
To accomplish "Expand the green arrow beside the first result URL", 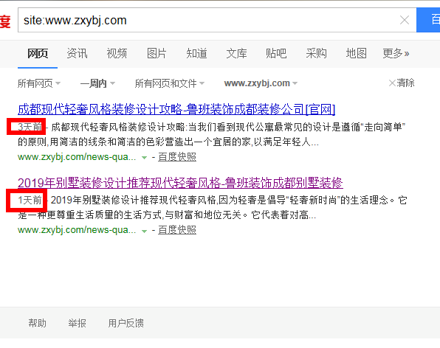I will click(144, 158).
